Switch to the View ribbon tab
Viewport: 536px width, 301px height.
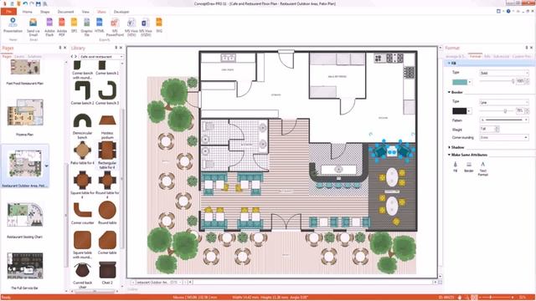click(85, 12)
